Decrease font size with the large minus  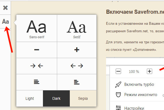[37, 50]
